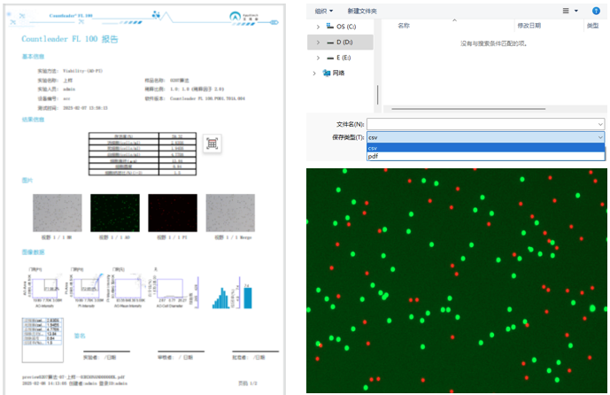
Task: Click the table capture icon beside results table
Action: tap(212, 144)
